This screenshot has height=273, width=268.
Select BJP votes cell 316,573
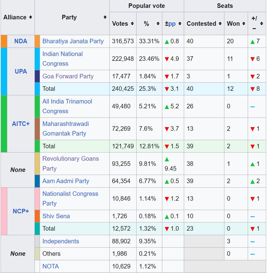(x=123, y=41)
